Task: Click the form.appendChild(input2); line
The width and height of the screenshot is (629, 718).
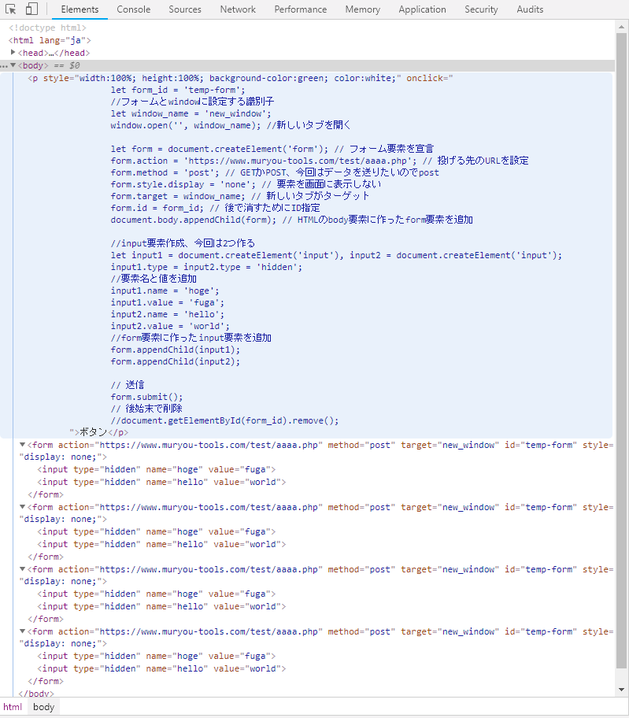Action: pyautogui.click(x=176, y=361)
